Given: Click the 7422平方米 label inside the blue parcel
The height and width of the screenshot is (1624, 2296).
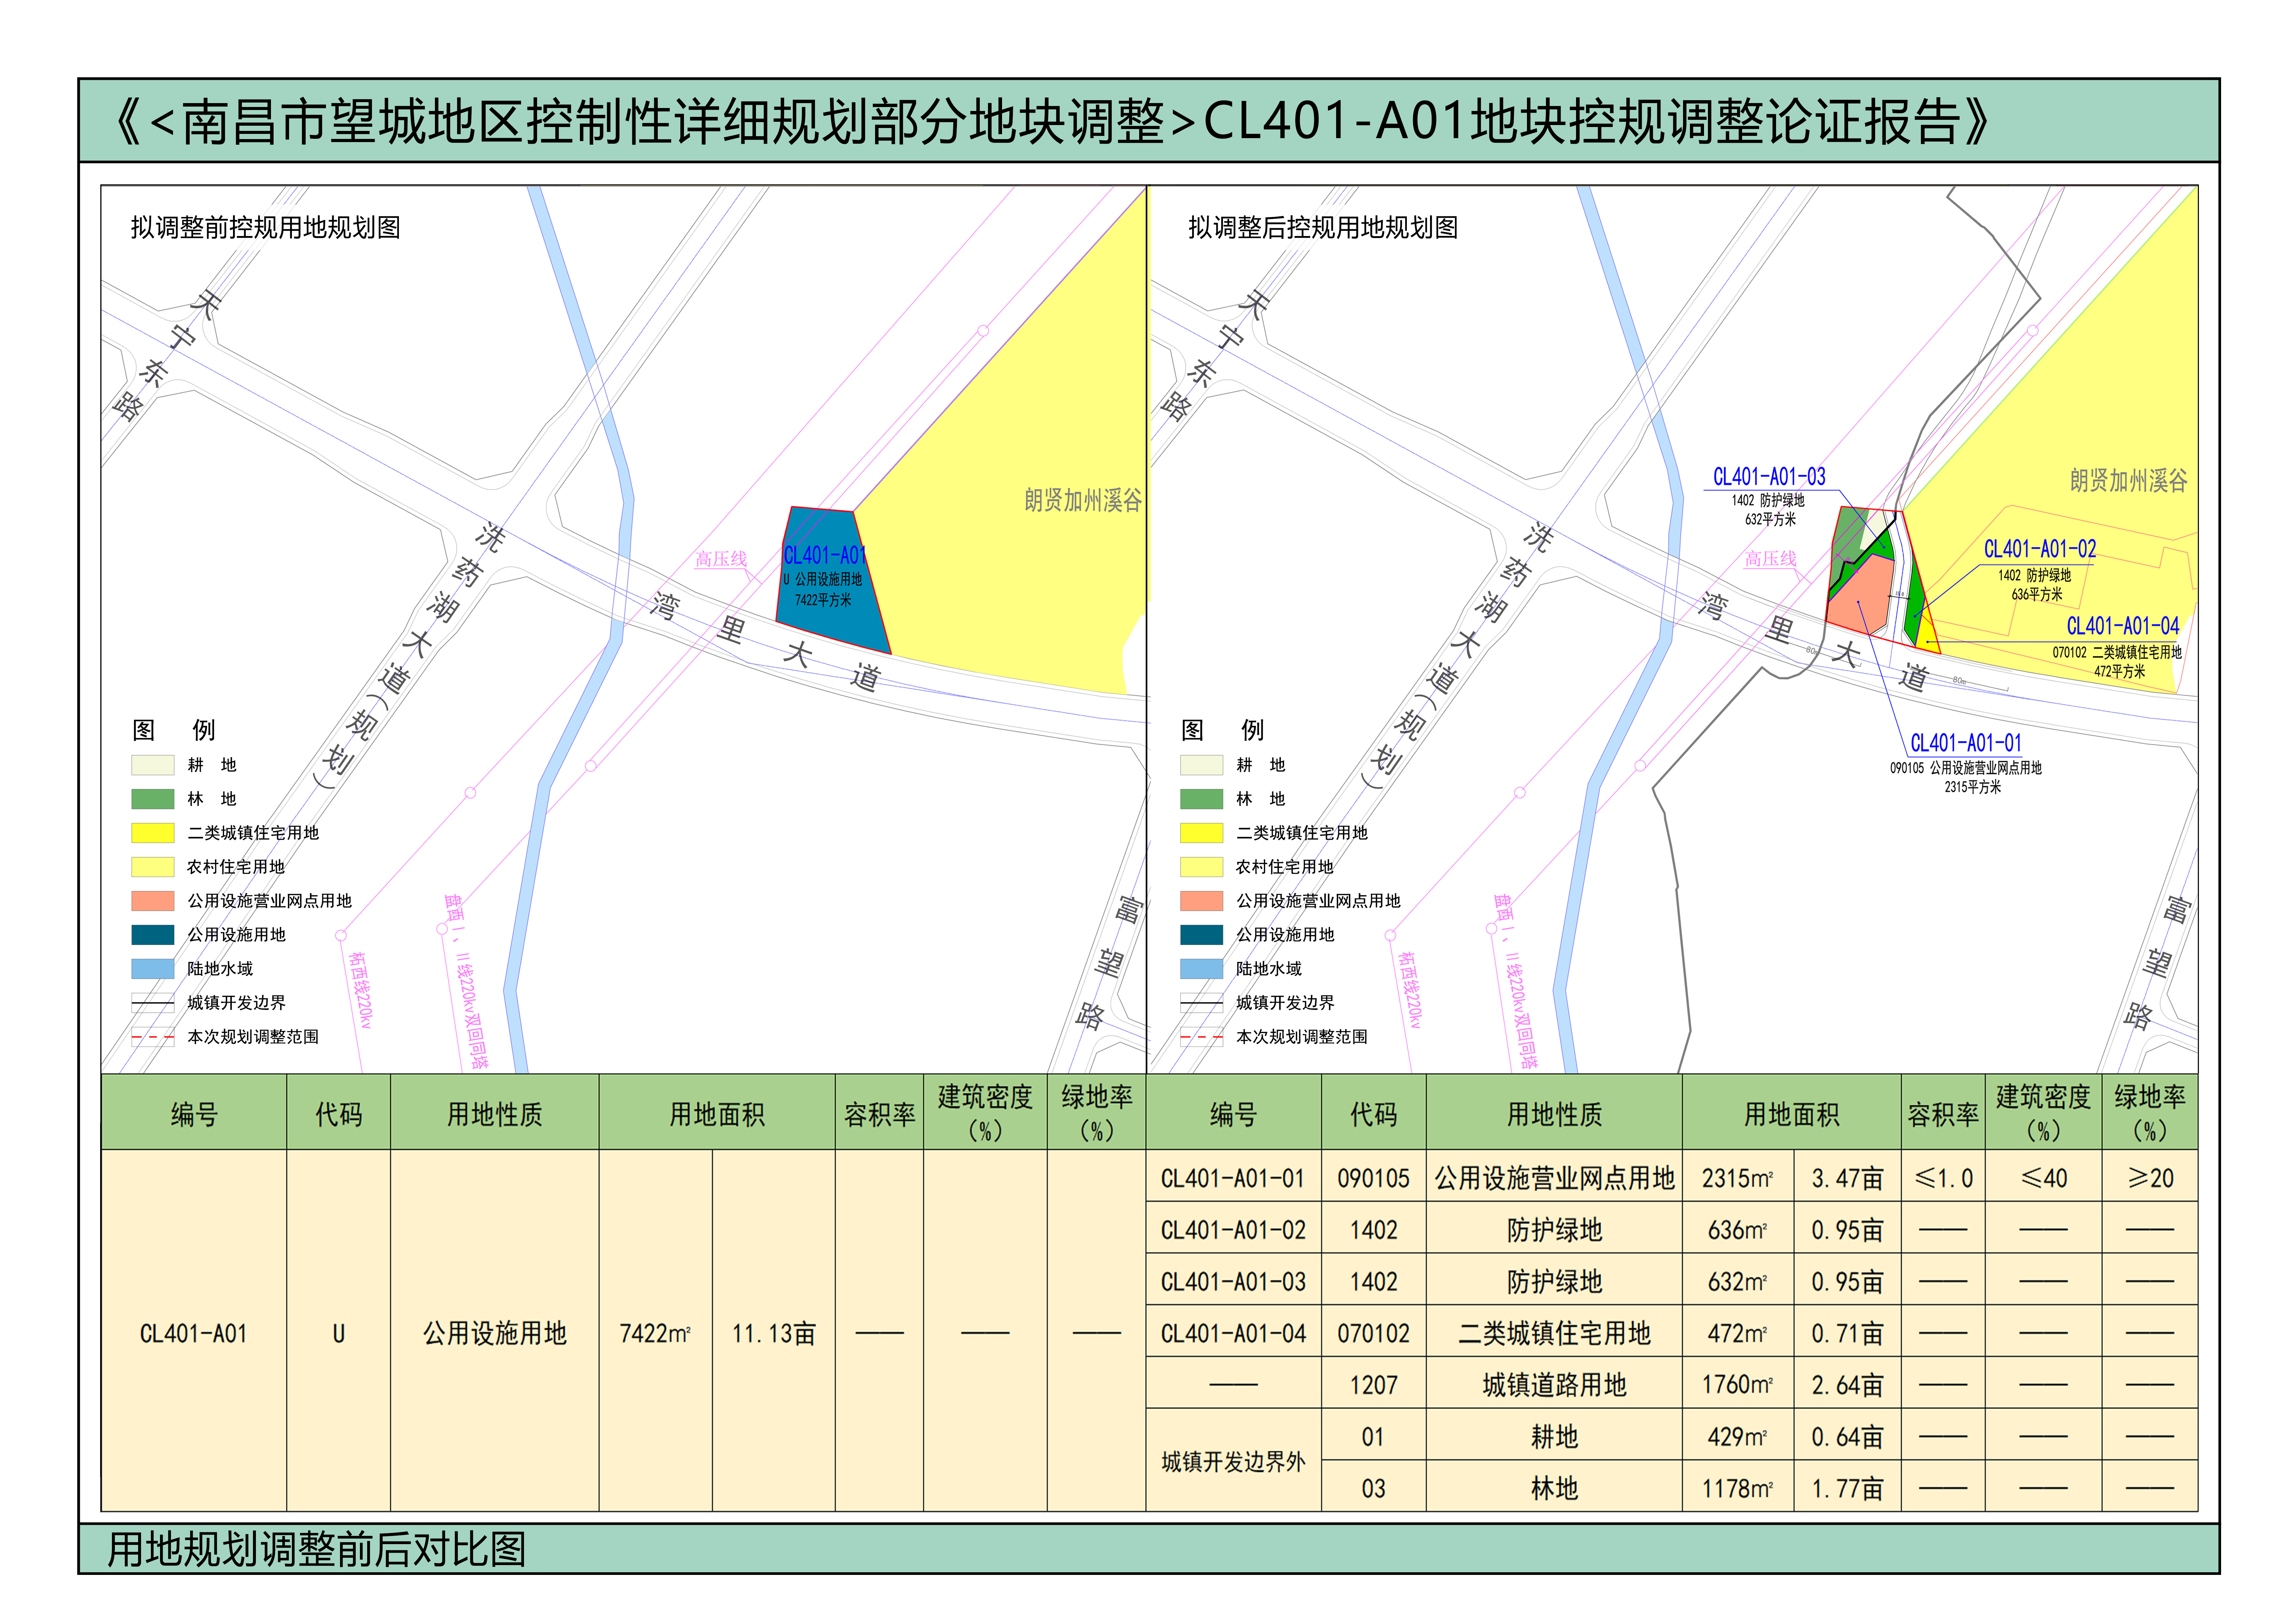Looking at the screenshot, I should [823, 600].
